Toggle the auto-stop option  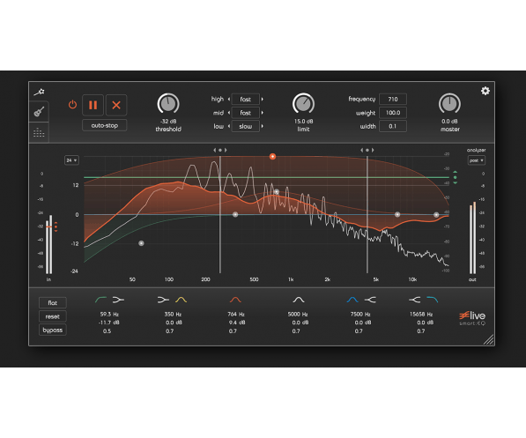tap(104, 125)
